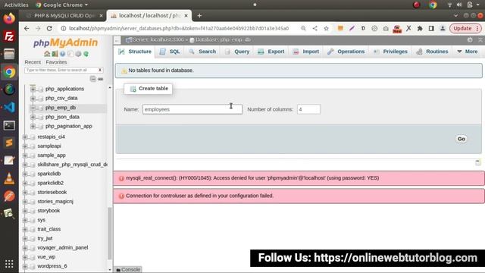Image resolution: width=485 pixels, height=273 pixels.
Task: Open Postman from the dock
Action: [9, 196]
